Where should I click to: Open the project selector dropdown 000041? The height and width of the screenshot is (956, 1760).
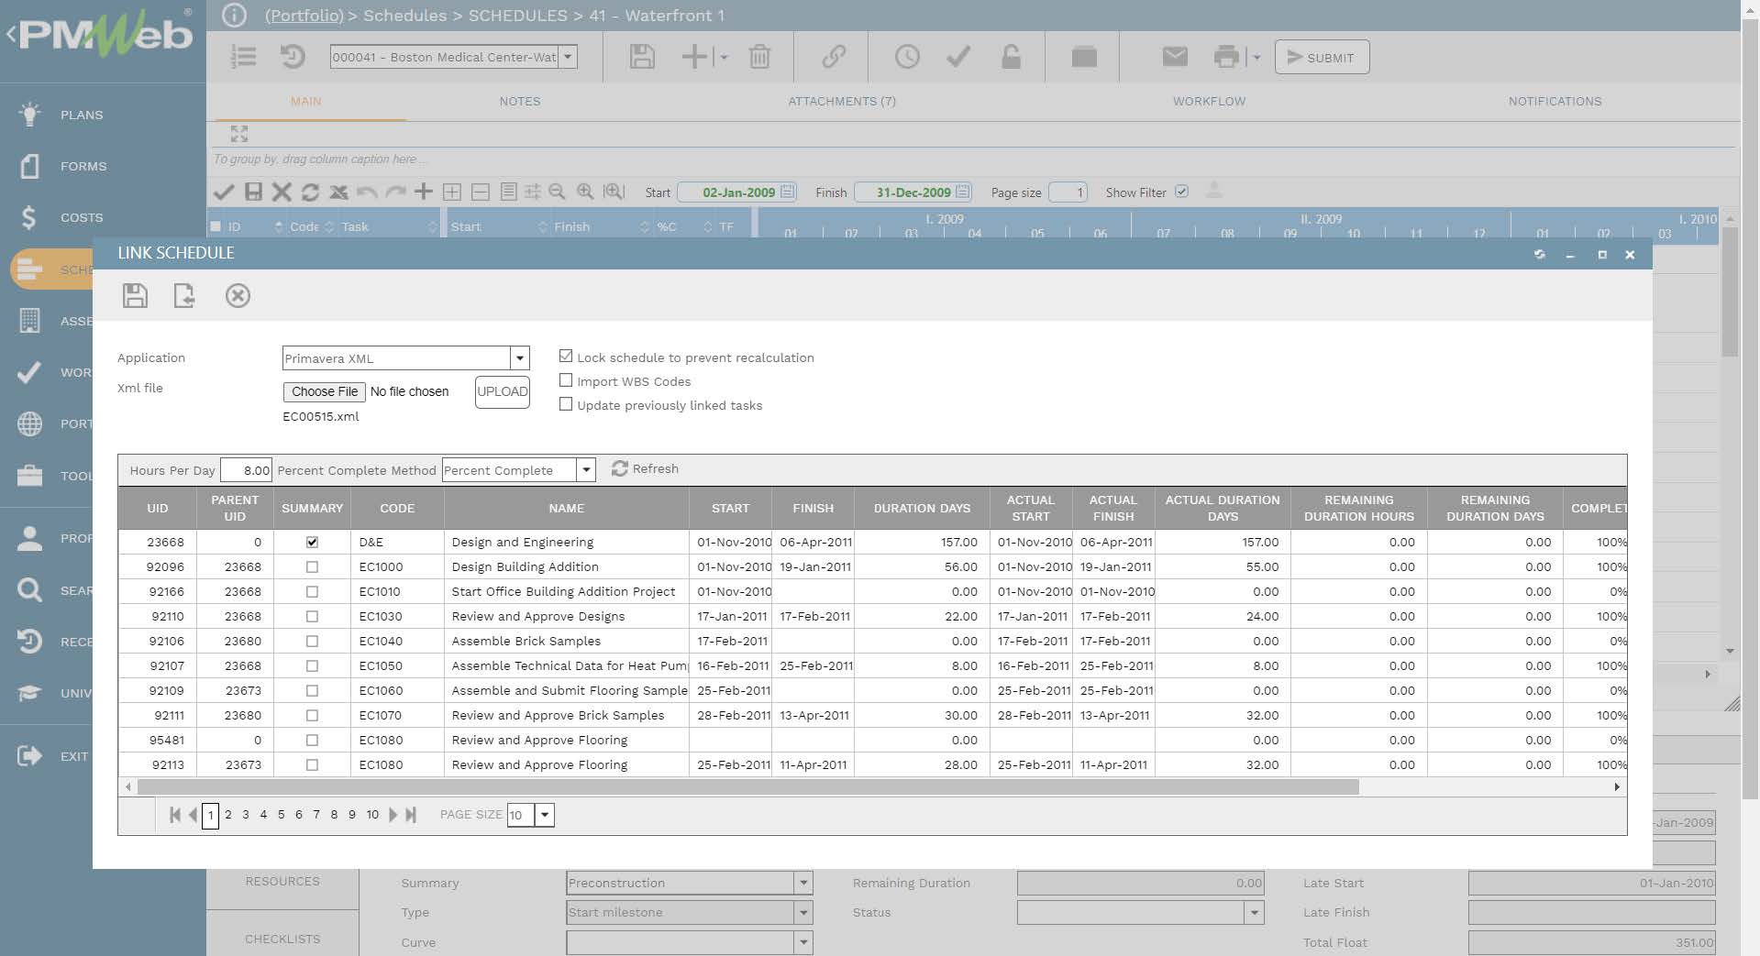569,57
